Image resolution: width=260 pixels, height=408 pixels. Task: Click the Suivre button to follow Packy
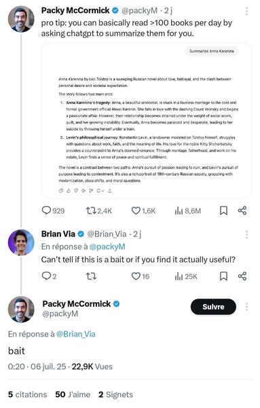pyautogui.click(x=213, y=307)
